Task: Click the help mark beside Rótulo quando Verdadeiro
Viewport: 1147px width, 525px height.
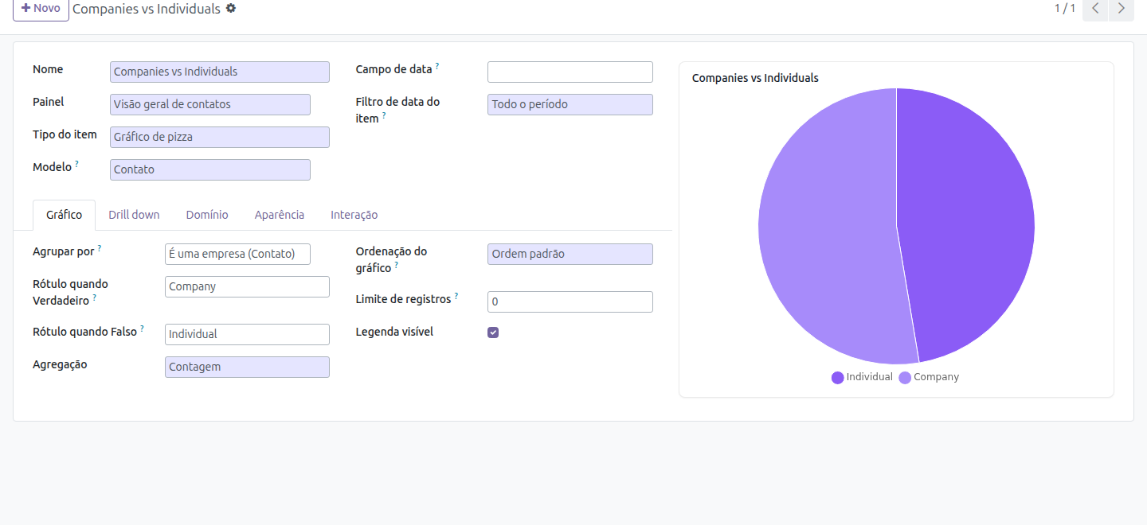Action: tap(95, 297)
